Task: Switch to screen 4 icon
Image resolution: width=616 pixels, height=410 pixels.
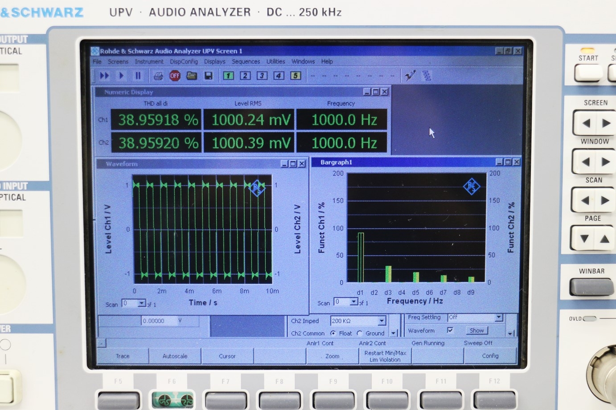Action: point(279,76)
